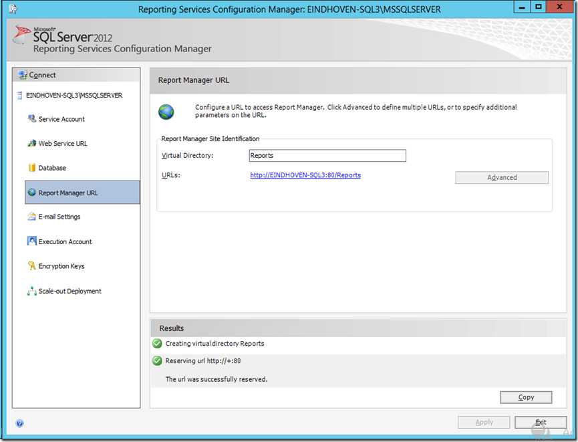
Task: Click the Connect server icon
Action: coord(23,75)
